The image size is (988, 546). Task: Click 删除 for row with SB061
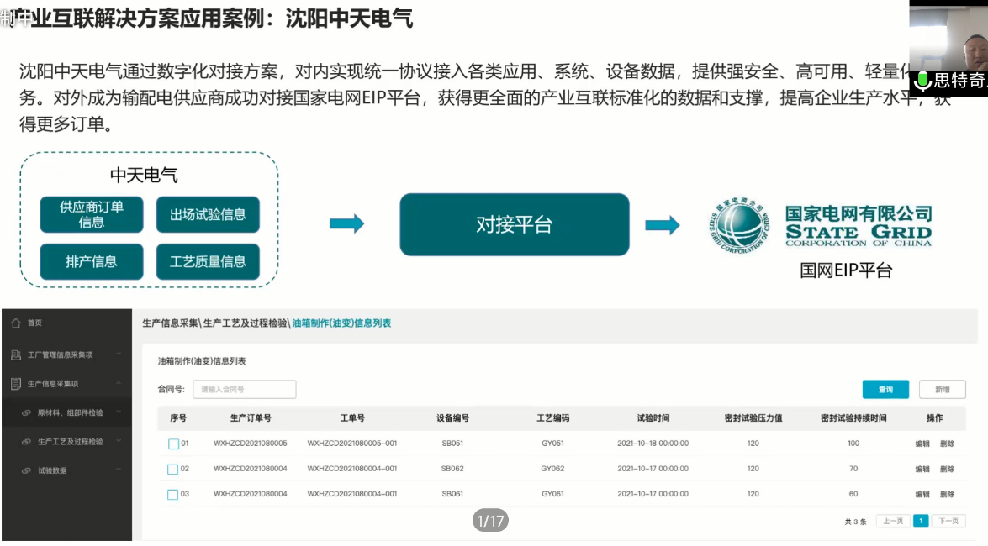pyautogui.click(x=947, y=495)
